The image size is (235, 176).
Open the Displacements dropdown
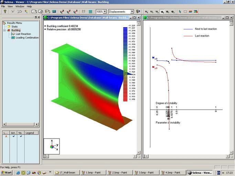(x=132, y=12)
